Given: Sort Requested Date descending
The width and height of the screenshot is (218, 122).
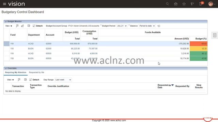Looking at the screenshot, I should click(x=173, y=85).
